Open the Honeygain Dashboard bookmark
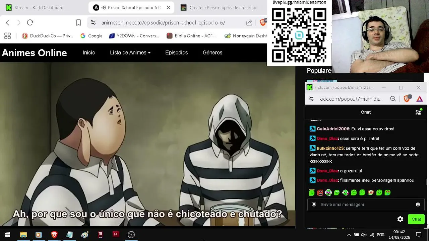Viewport: 429px width, 241px height. pos(246,36)
